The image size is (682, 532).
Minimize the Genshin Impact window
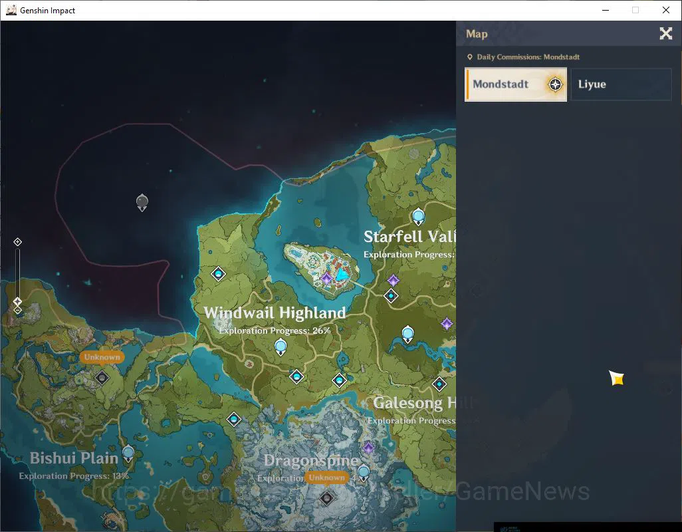(606, 10)
